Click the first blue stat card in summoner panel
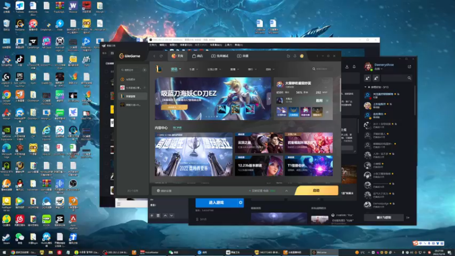The image size is (455, 256). click(281, 112)
